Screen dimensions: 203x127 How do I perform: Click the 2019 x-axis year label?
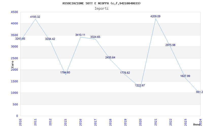tap(125, 122)
